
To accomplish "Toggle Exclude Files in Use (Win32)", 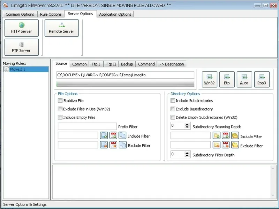I will click(x=60, y=109).
